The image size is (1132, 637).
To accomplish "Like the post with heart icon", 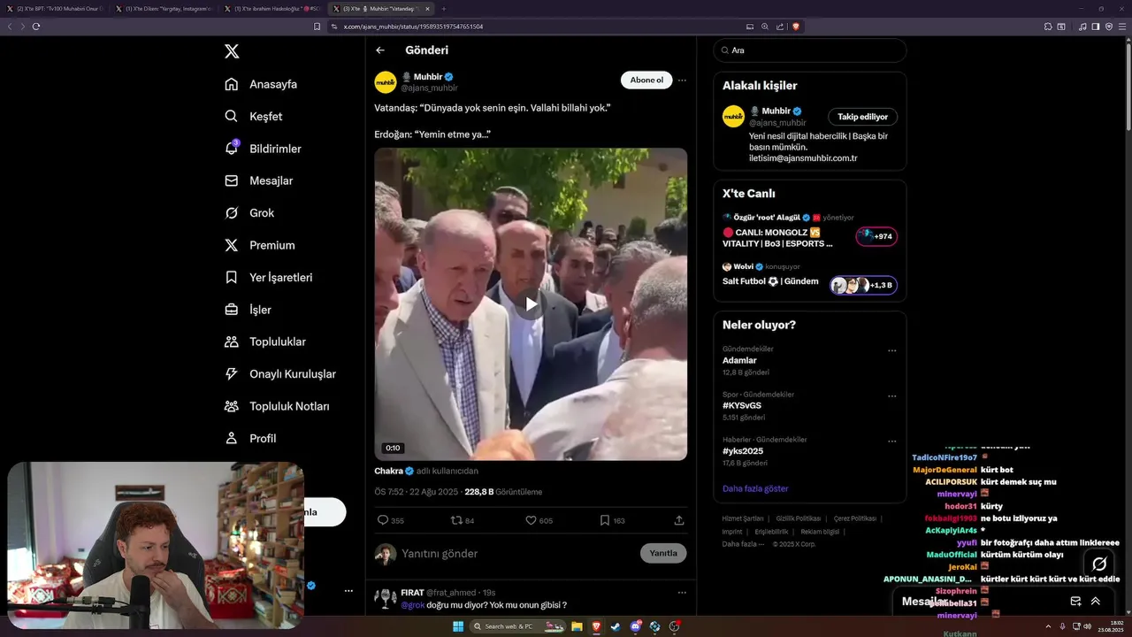I will pyautogui.click(x=531, y=520).
